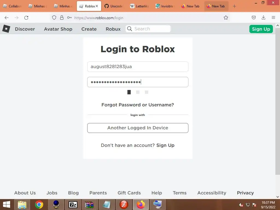The height and width of the screenshot is (210, 280).
Task: Reload the page with refresh icon
Action: click(26, 18)
